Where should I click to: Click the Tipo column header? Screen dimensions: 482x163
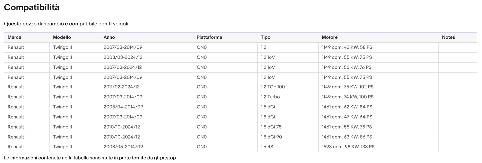pyautogui.click(x=266, y=37)
